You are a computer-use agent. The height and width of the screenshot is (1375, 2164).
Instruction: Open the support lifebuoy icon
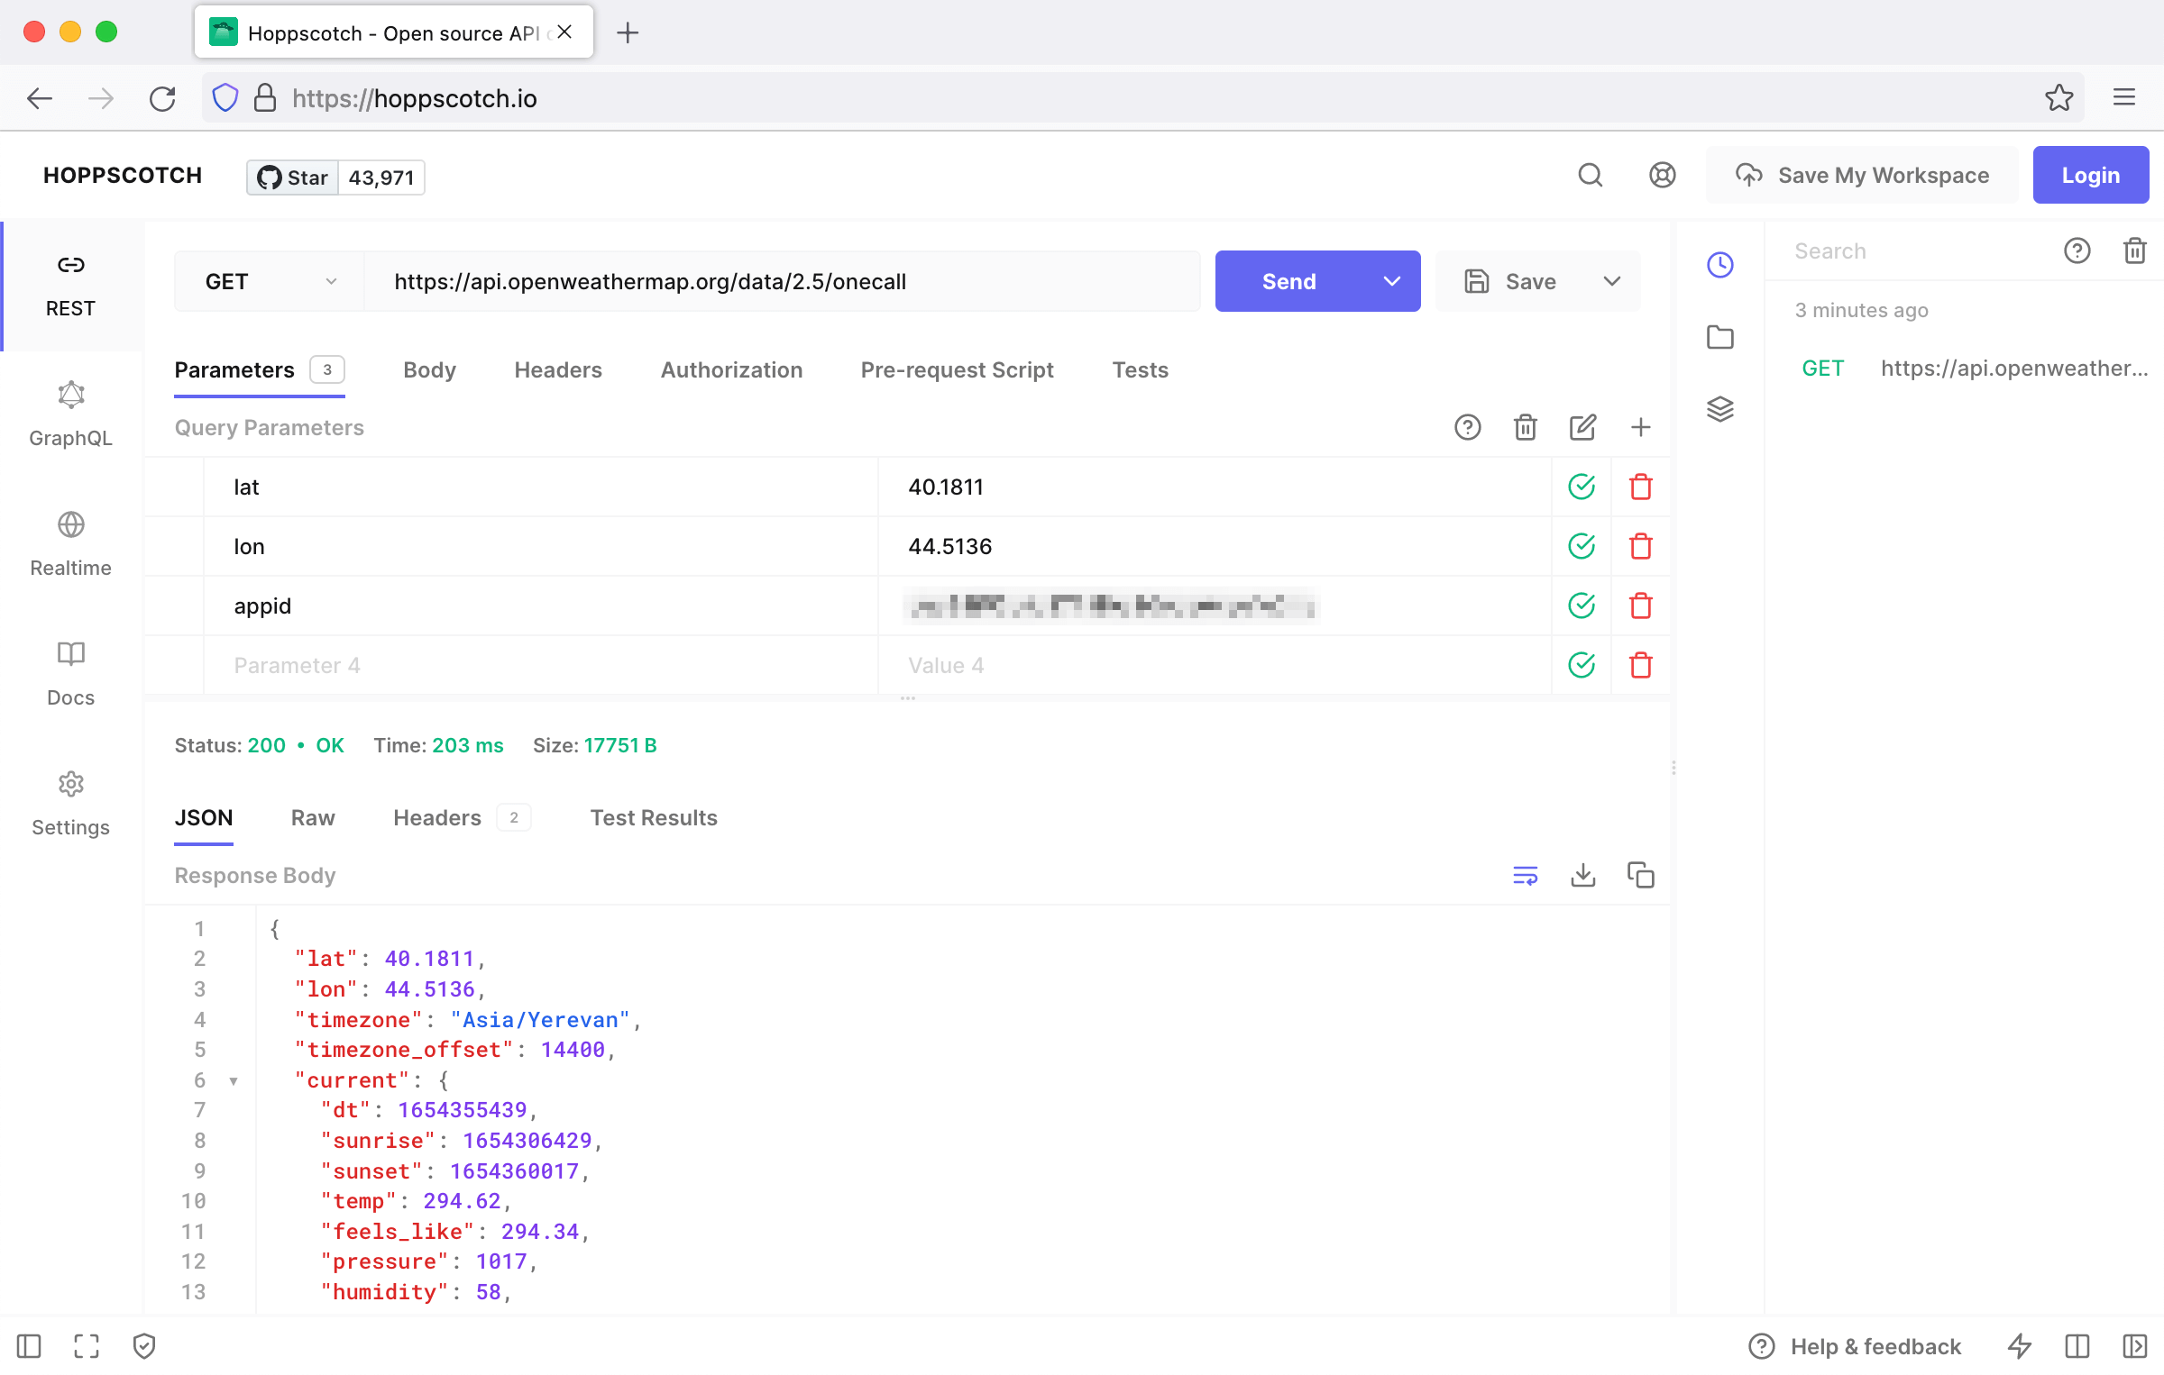tap(1663, 175)
